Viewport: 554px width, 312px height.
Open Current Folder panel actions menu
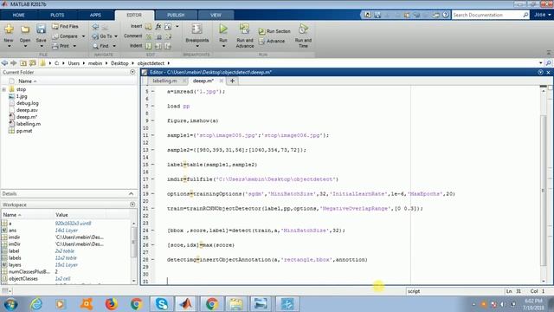132,72
